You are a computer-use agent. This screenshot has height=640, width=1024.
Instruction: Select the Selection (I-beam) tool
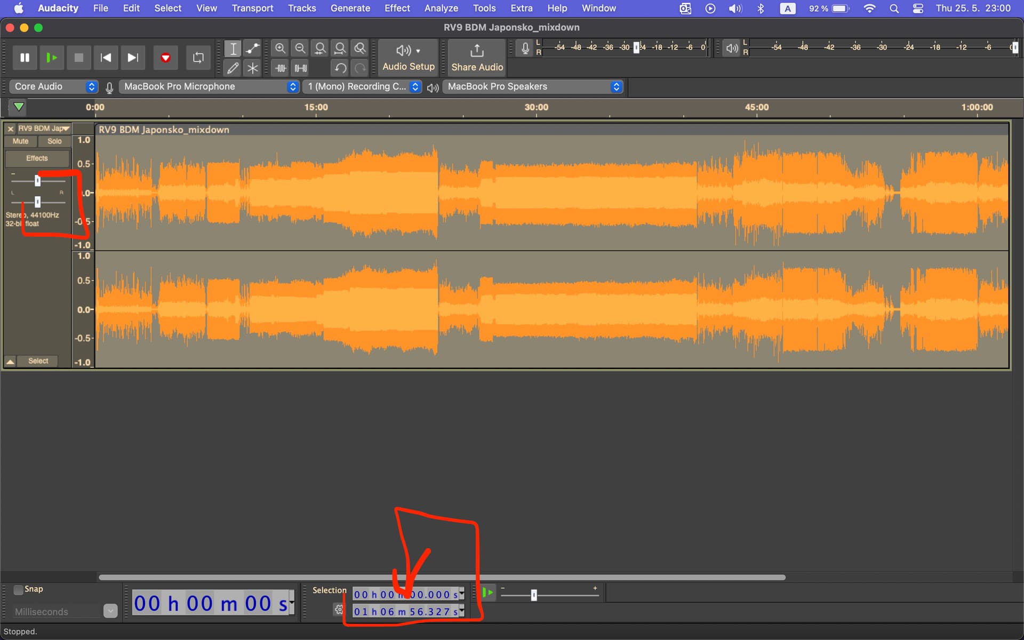pos(233,49)
